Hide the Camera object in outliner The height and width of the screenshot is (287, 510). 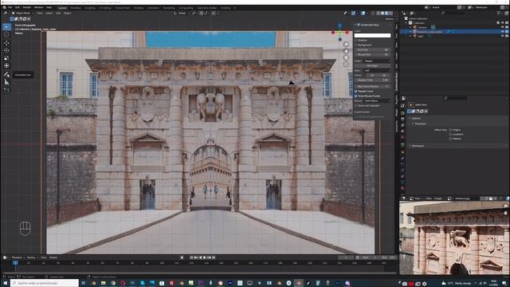click(502, 27)
